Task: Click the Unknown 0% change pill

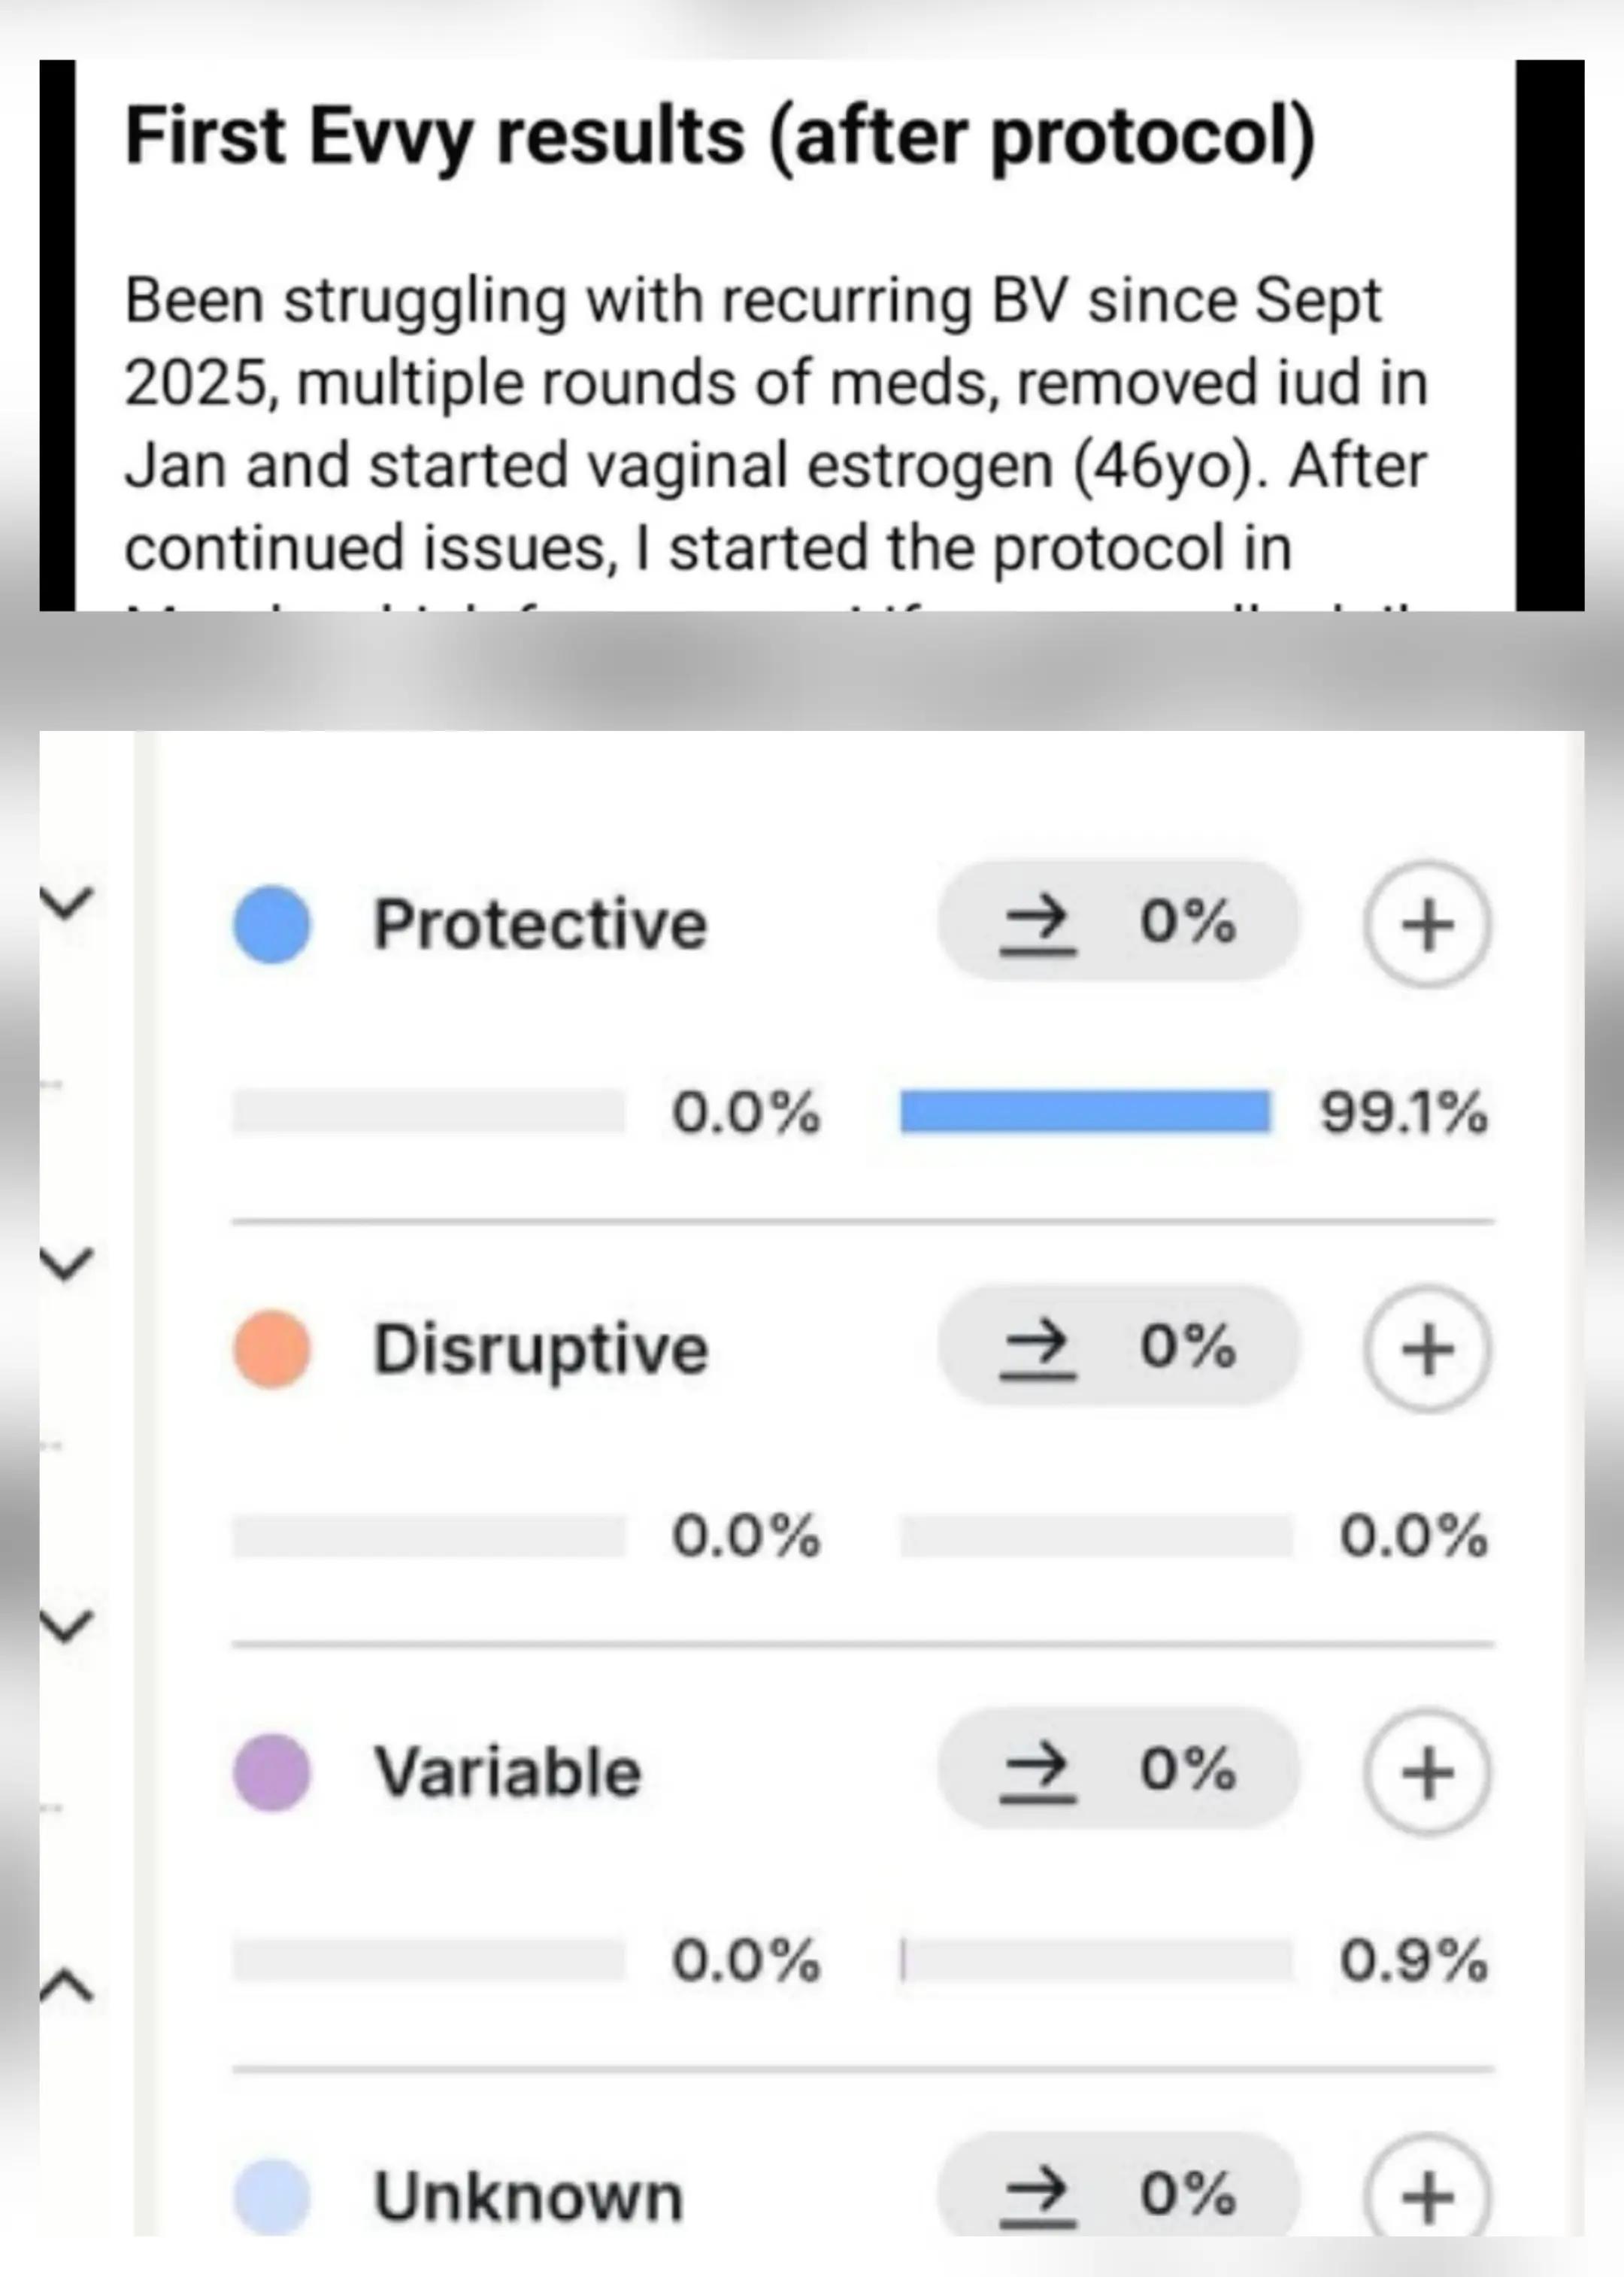Action: click(x=1118, y=2188)
